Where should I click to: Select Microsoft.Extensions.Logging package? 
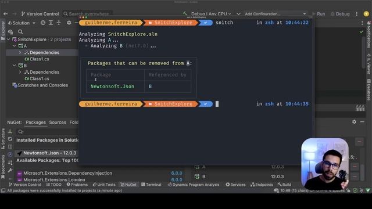click(x=54, y=179)
